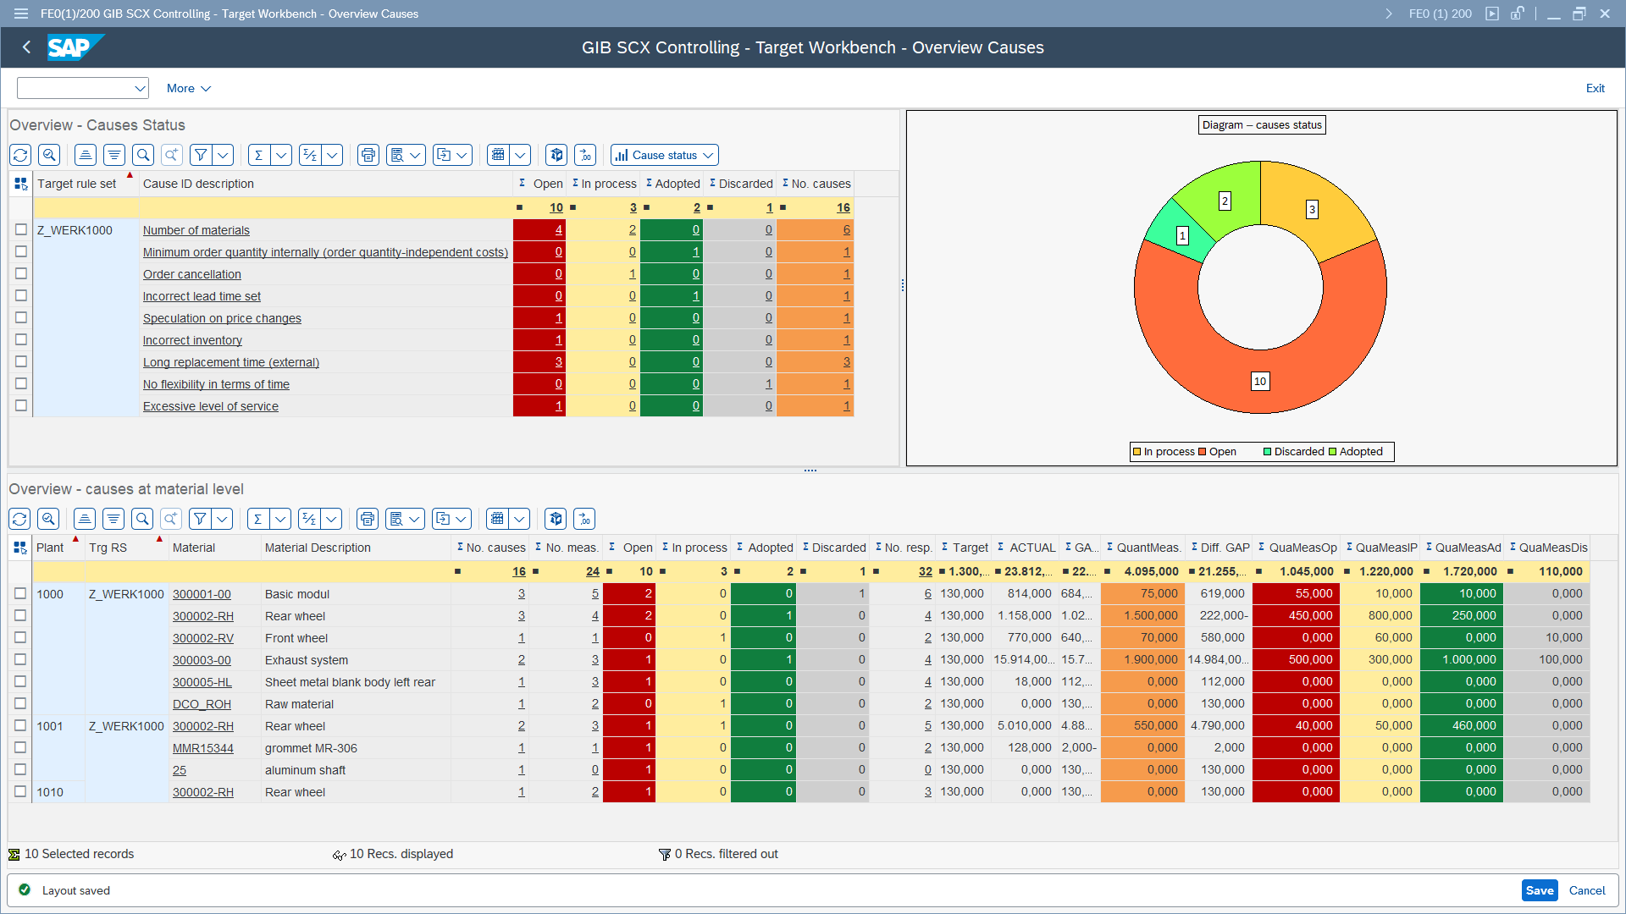Sort ascending in Causes Status toolbar

pyautogui.click(x=85, y=155)
